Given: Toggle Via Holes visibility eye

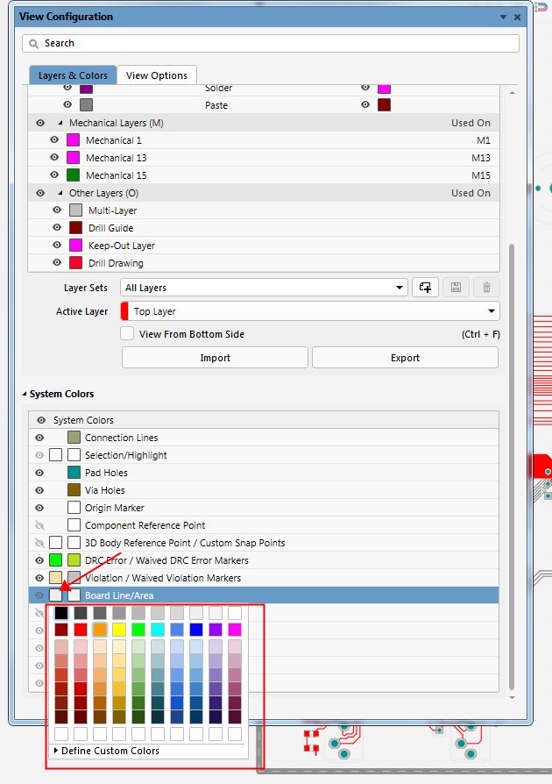Looking at the screenshot, I should click(x=39, y=490).
